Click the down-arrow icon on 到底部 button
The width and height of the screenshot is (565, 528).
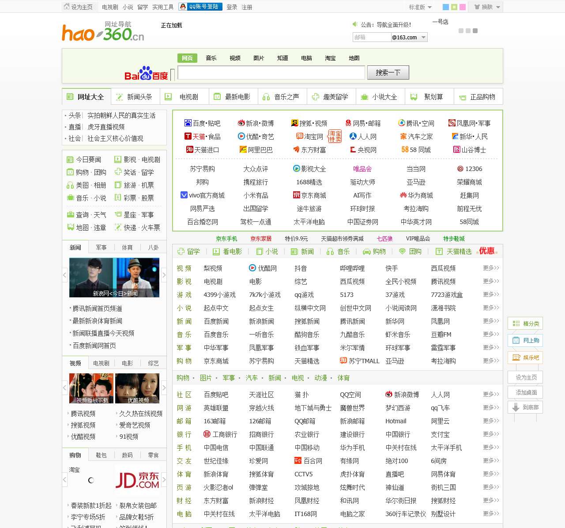tap(516, 407)
